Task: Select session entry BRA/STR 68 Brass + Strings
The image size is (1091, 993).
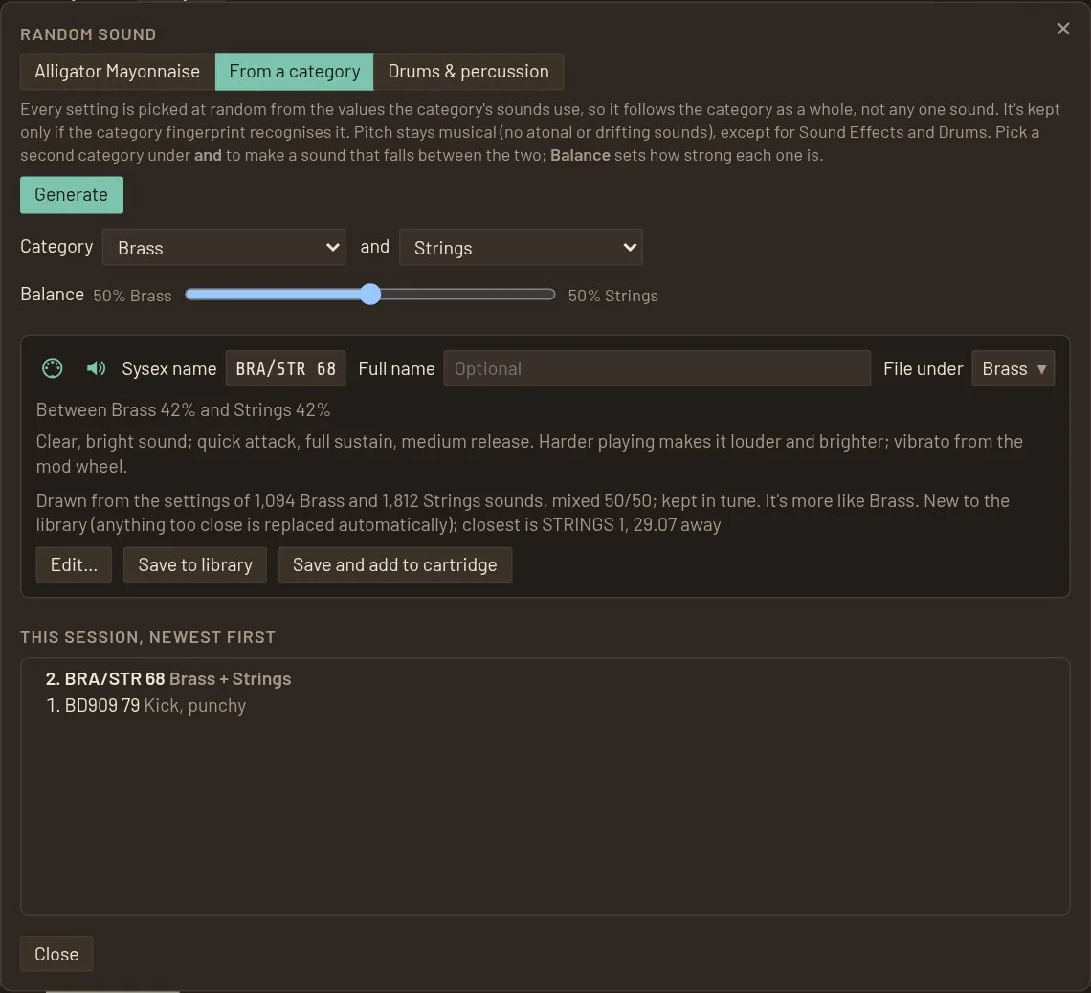Action: point(168,678)
